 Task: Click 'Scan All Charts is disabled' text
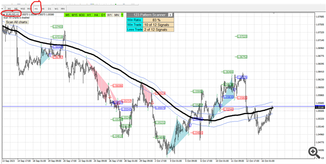coord(16,17)
